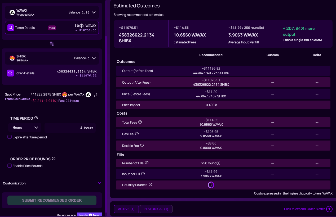Click the Recommended column header
The width and height of the screenshot is (336, 217).
pos(211,55)
